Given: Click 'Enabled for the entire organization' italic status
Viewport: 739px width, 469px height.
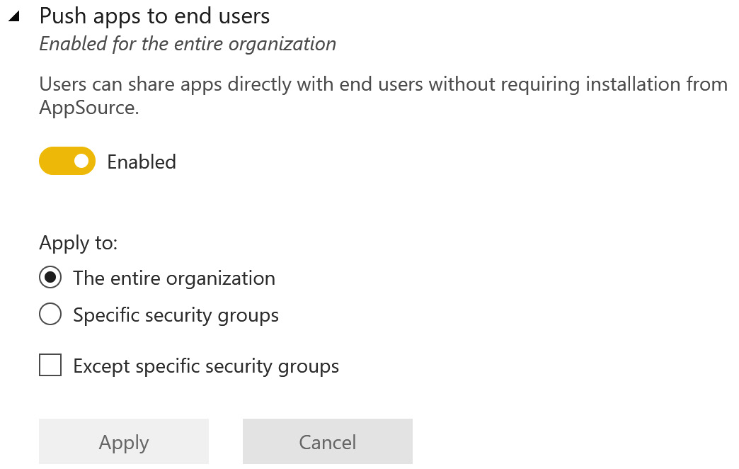Looking at the screenshot, I should 188,44.
